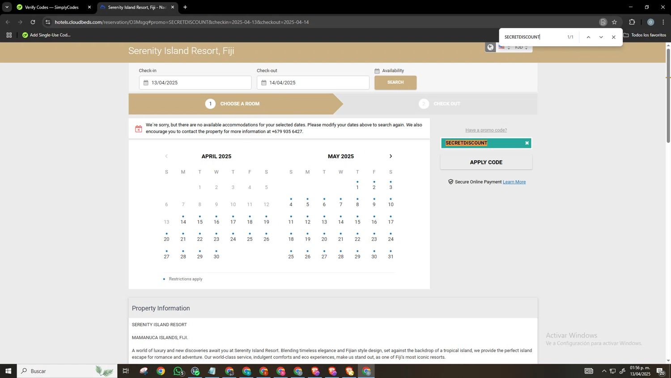
Task: Open the FJD currency dropdown
Action: tap(521, 47)
